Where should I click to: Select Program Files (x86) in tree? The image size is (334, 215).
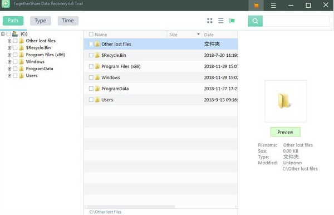(x=46, y=55)
